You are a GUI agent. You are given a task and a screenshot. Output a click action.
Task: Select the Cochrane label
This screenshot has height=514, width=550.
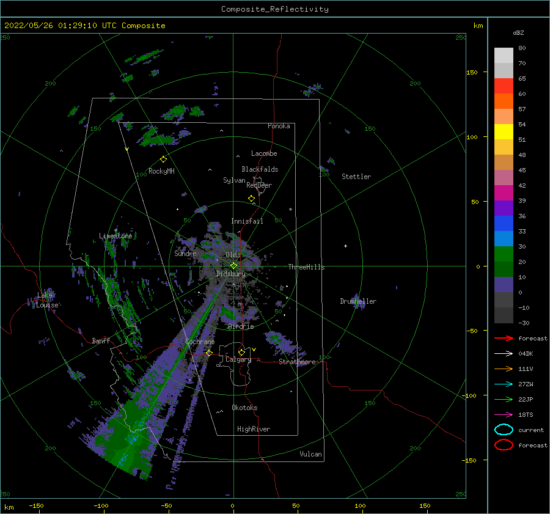(200, 342)
